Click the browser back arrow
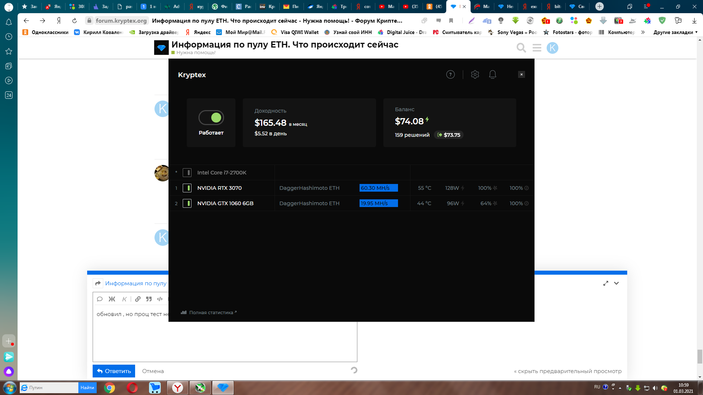The width and height of the screenshot is (703, 395). pyautogui.click(x=26, y=21)
